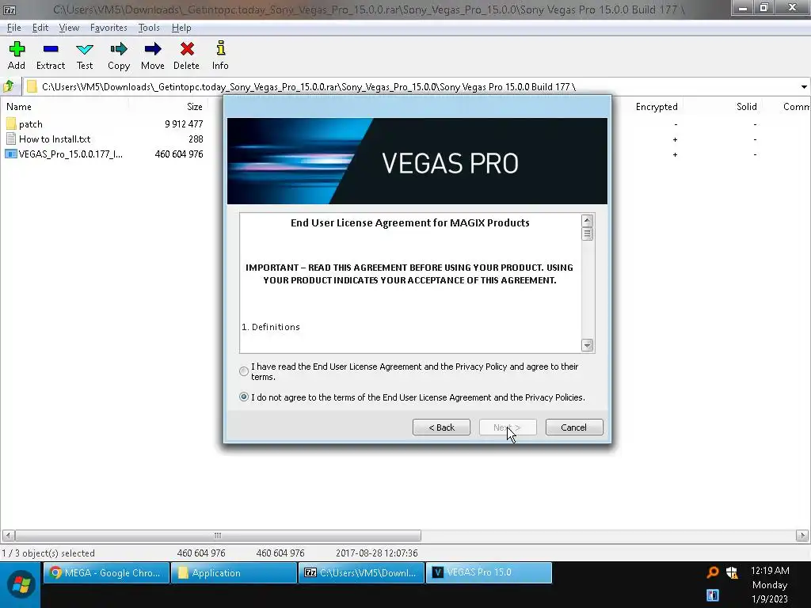This screenshot has height=608, width=811.
Task: Click the taskbar clock showing 12:19 AM
Action: [770, 571]
